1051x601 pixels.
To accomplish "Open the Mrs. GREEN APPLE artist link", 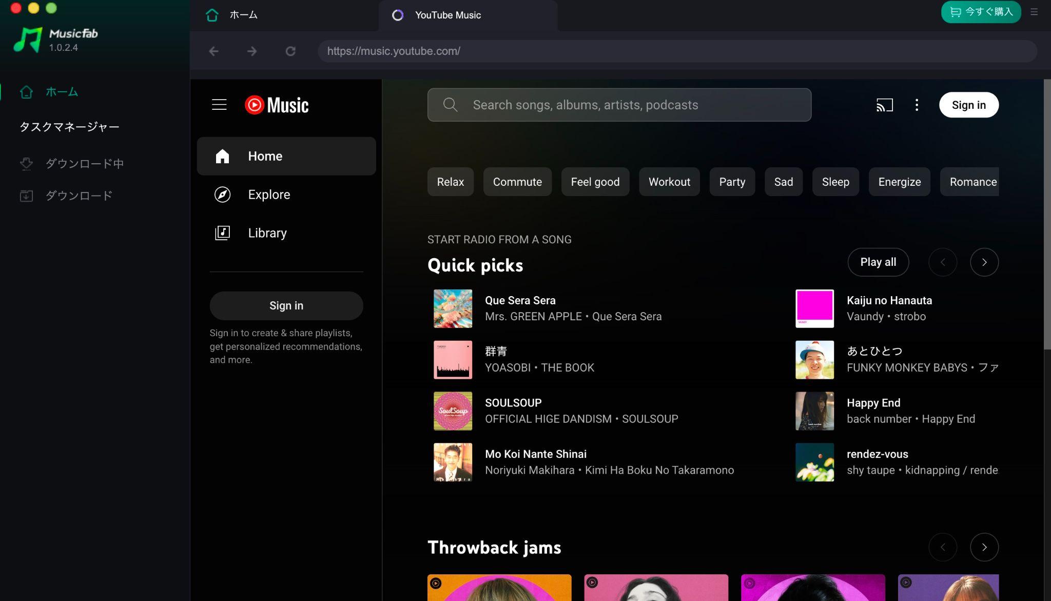I will (x=533, y=317).
